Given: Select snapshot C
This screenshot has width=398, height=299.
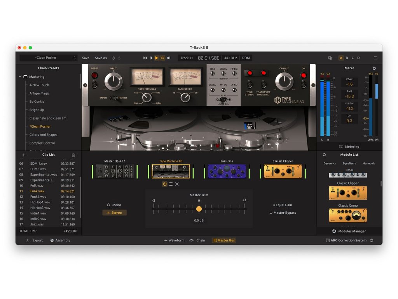Looking at the screenshot, I should pyautogui.click(x=353, y=58).
